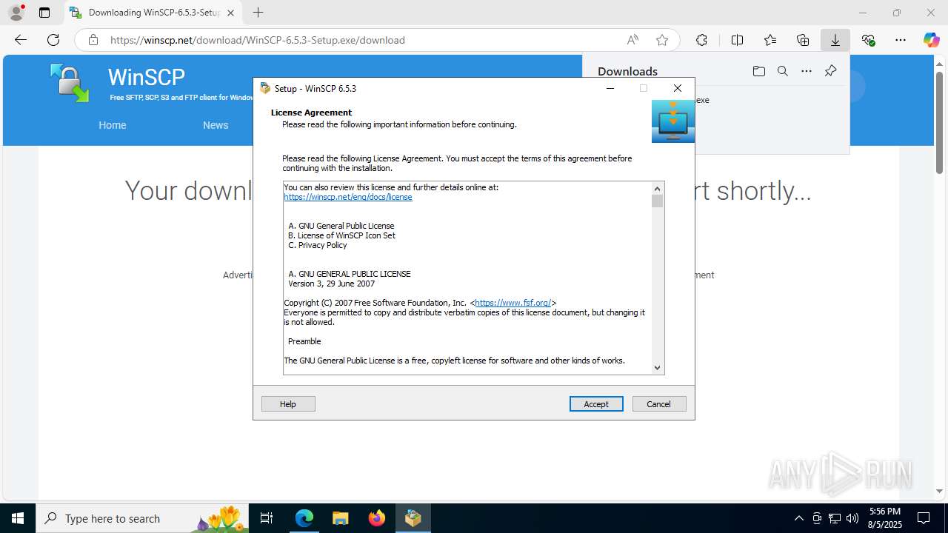Accept the license agreement
The width and height of the screenshot is (948, 533).
tap(596, 403)
